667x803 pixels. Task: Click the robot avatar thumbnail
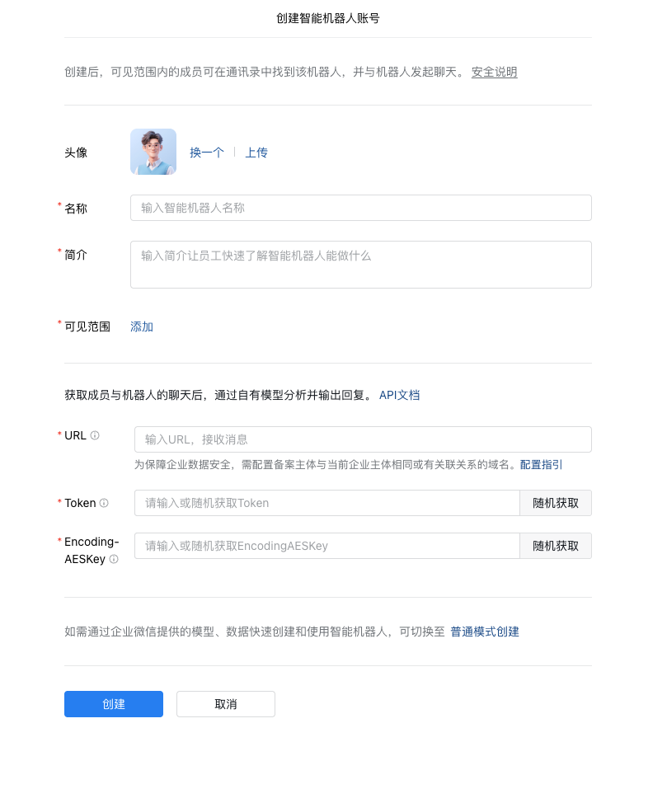pos(153,152)
